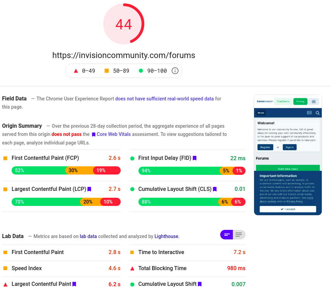Click the CLS value 0.01
This screenshot has width=331, height=292.
click(240, 189)
